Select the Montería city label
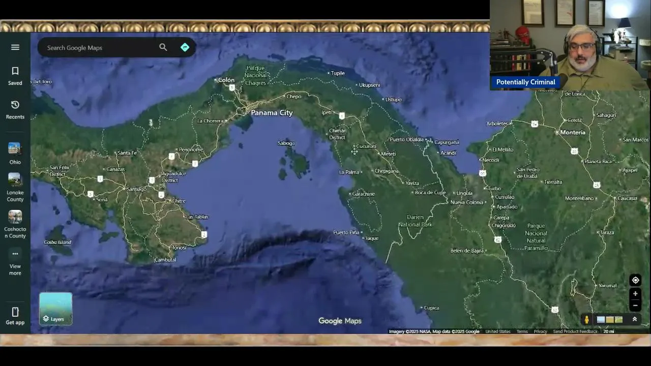Screen dimensions: 651x366 coord(573,132)
